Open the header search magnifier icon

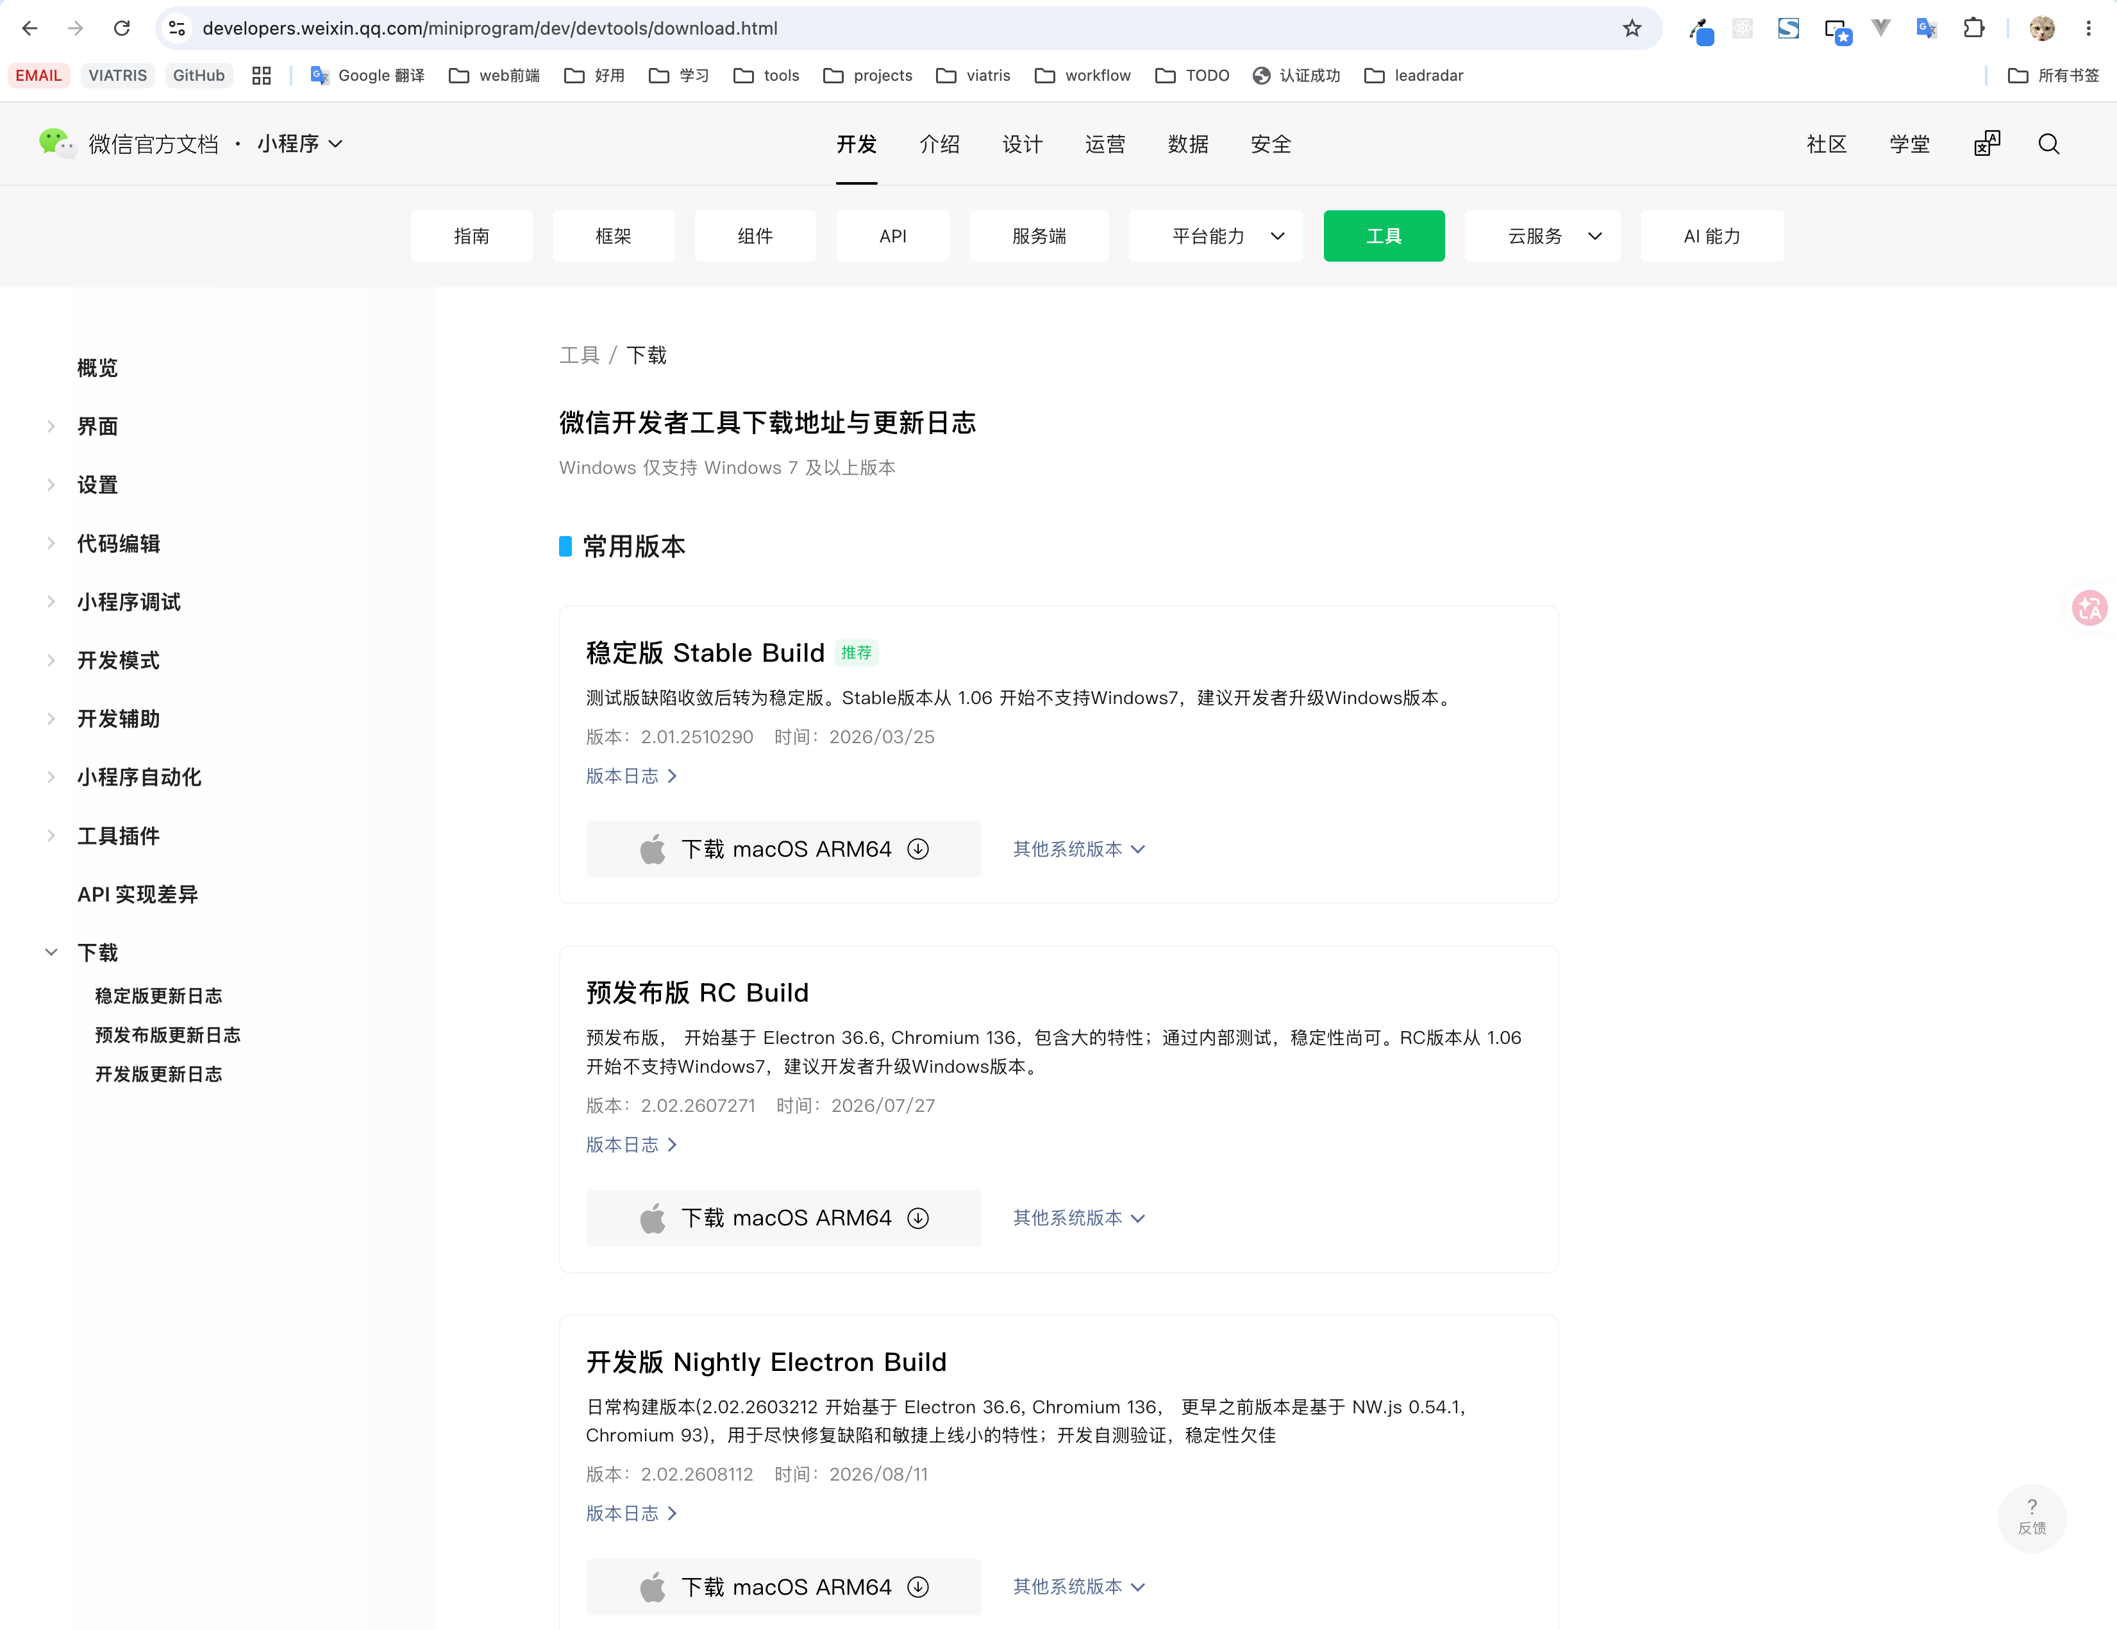coord(2048,144)
